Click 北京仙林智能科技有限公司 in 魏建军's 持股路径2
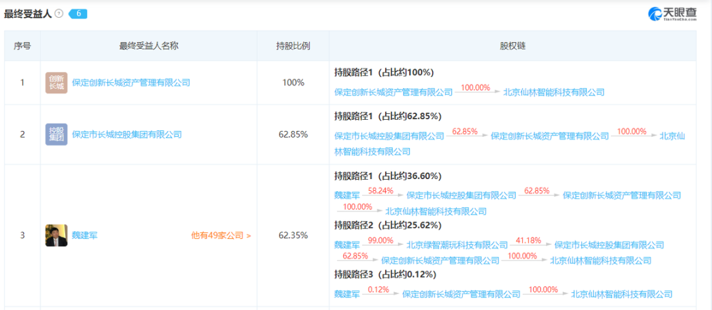Image resolution: width=712 pixels, height=310 pixels. tap(601, 261)
